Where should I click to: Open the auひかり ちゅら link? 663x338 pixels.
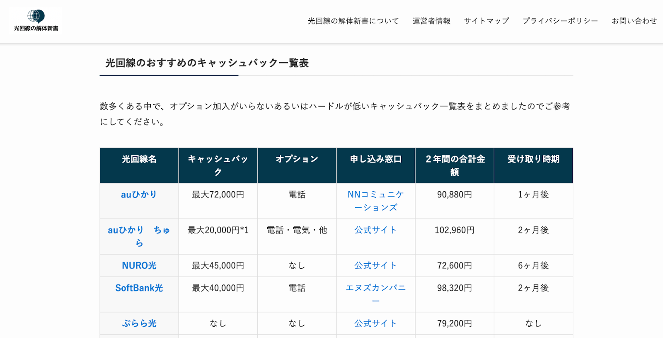(x=139, y=236)
